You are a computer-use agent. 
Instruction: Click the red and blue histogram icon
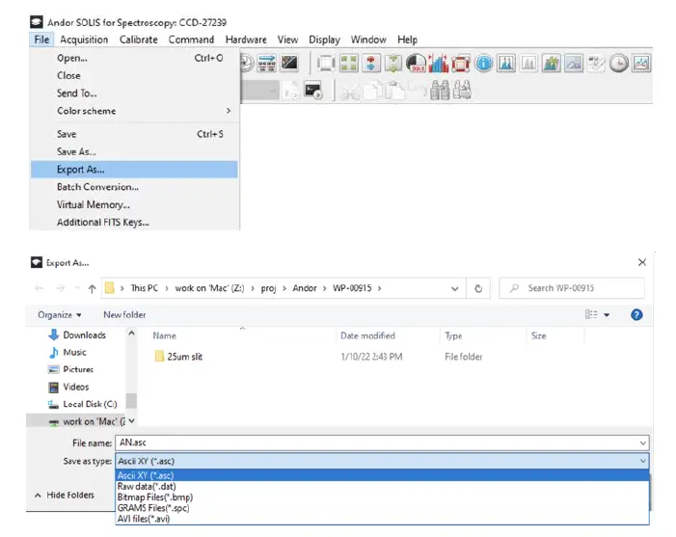point(439,64)
